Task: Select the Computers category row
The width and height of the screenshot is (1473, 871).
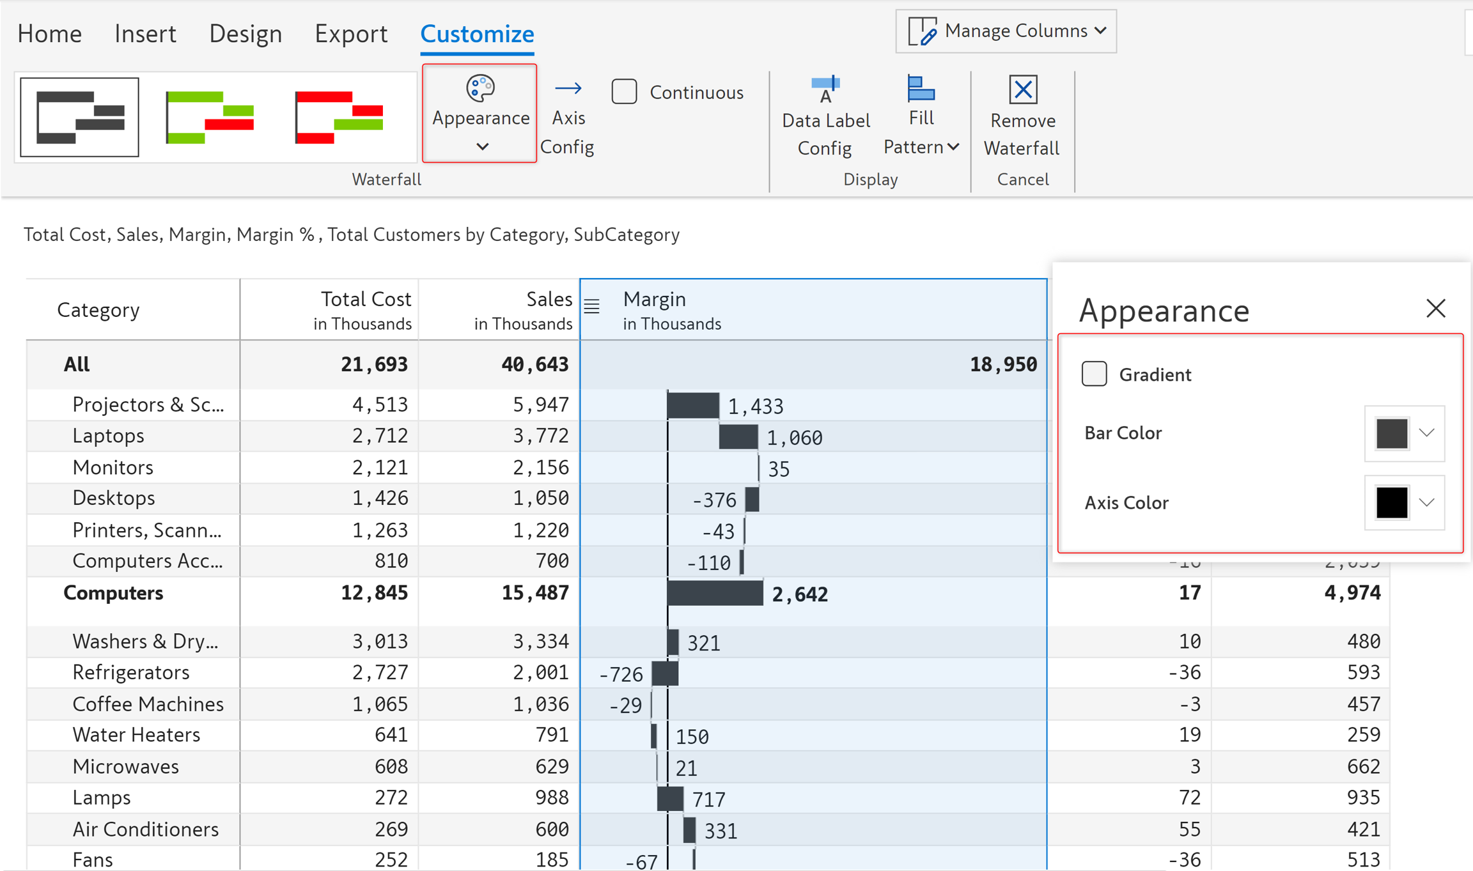Action: coord(113,593)
